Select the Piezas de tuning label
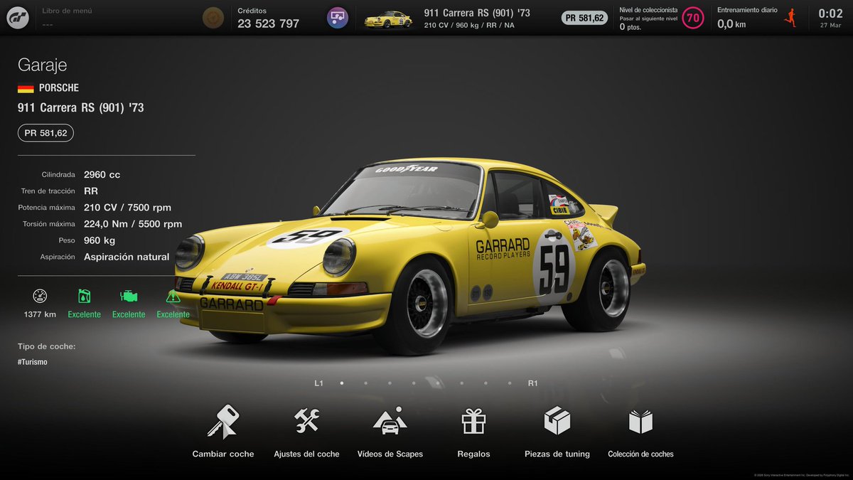Viewport: 853px width, 480px height. tap(557, 454)
